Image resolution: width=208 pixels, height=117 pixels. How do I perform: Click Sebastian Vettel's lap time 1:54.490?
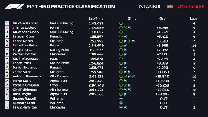pos(96,46)
